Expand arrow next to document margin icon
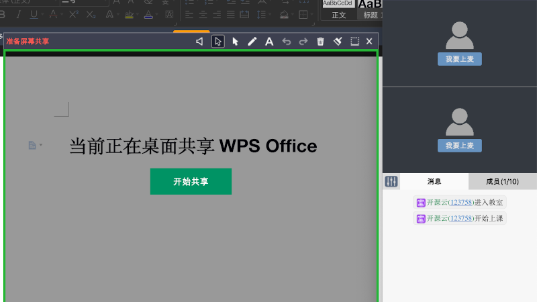 click(41, 145)
